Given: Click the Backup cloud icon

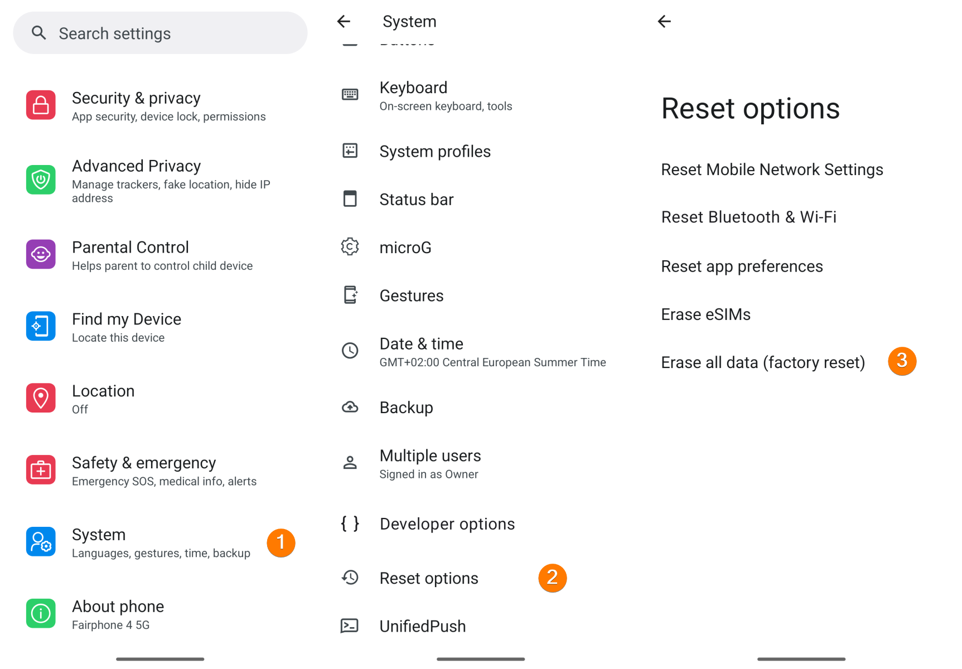Looking at the screenshot, I should pyautogui.click(x=350, y=407).
